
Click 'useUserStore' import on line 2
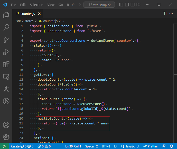(x=59, y=31)
